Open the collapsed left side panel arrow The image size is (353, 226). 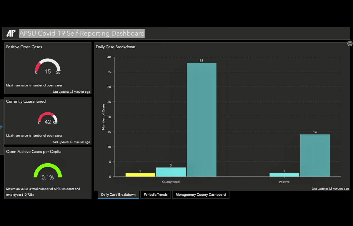click(1, 127)
